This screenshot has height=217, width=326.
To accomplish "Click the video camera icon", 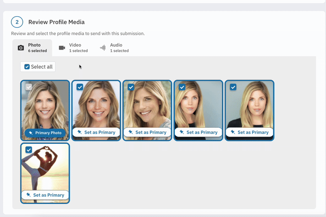I will (x=62, y=48).
